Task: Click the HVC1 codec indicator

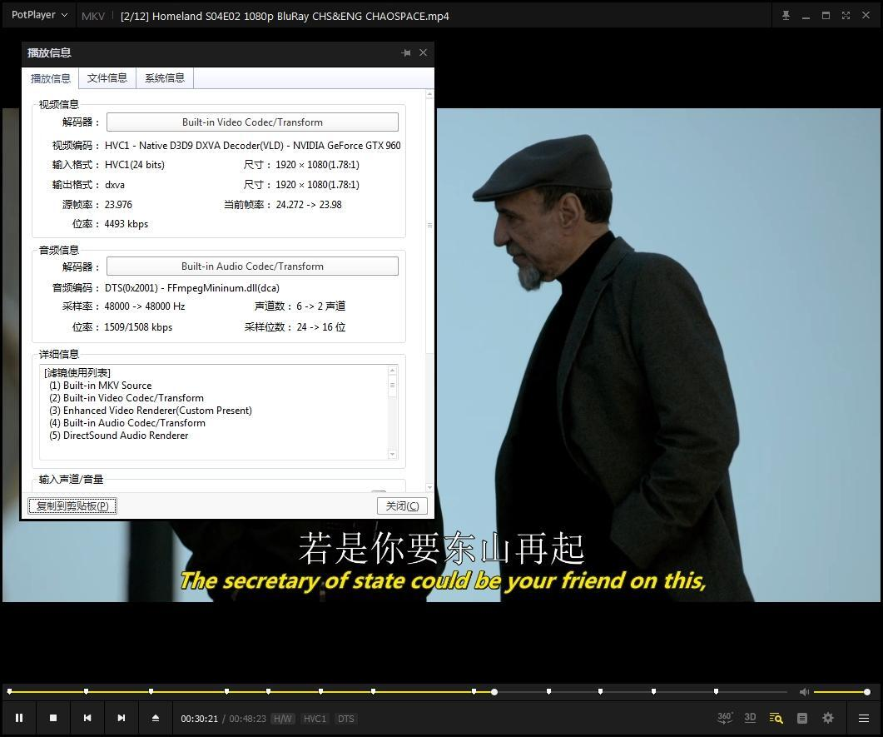Action: point(315,718)
